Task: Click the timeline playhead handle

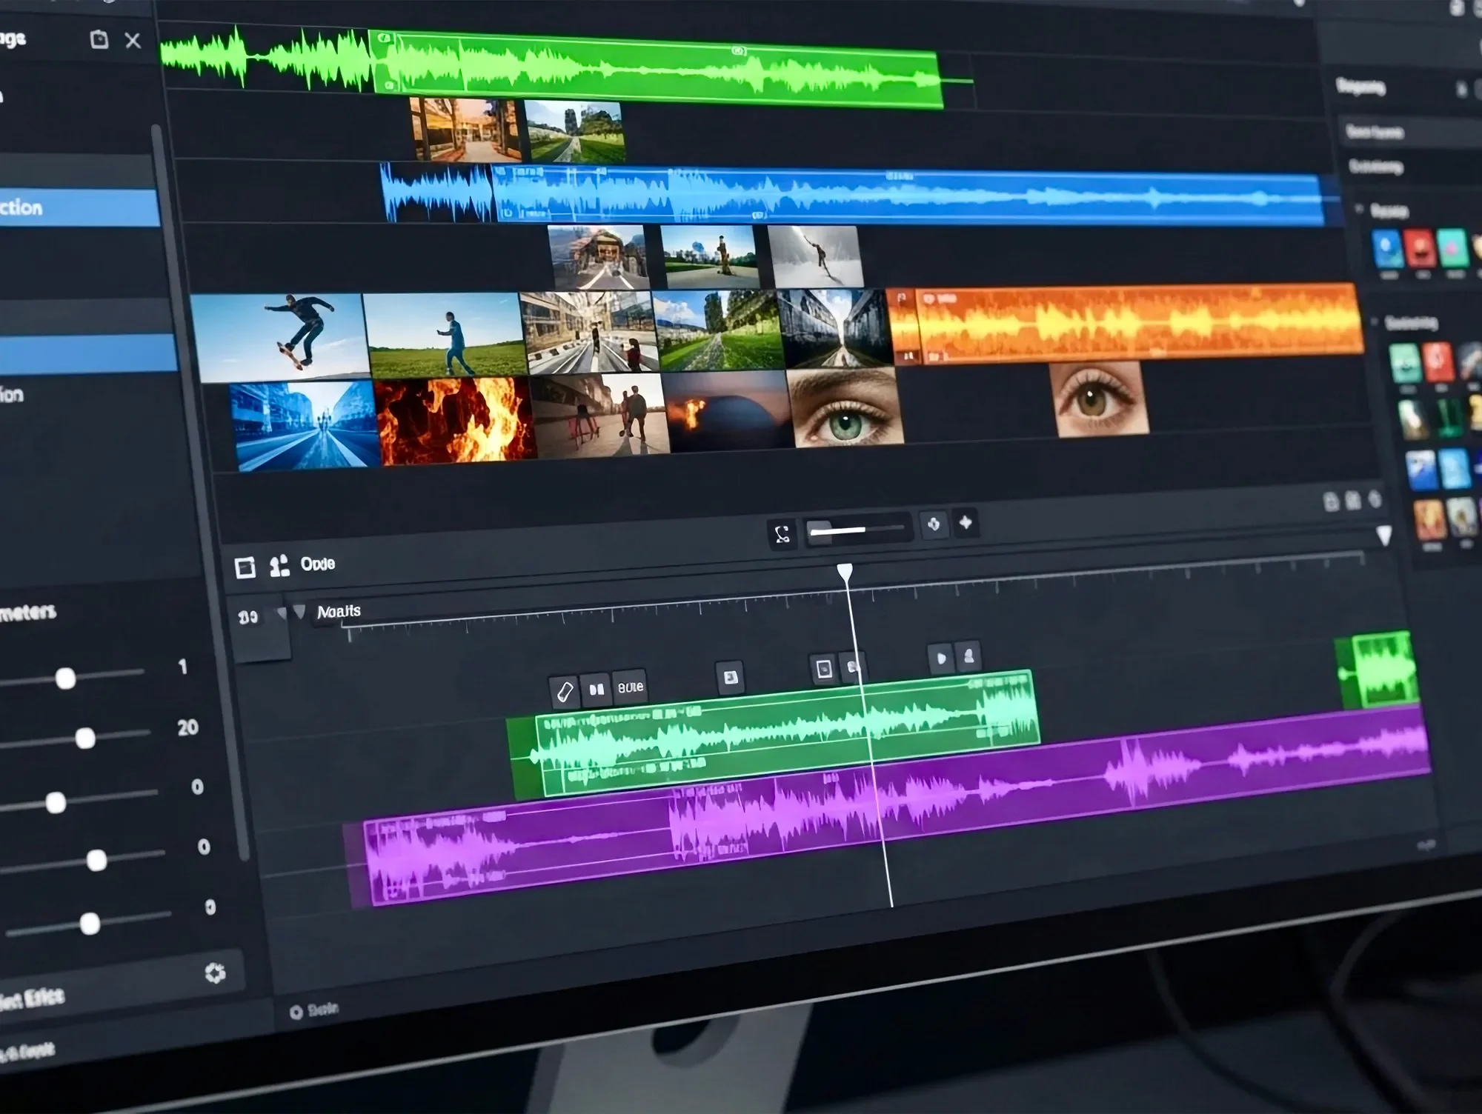Action: click(845, 572)
